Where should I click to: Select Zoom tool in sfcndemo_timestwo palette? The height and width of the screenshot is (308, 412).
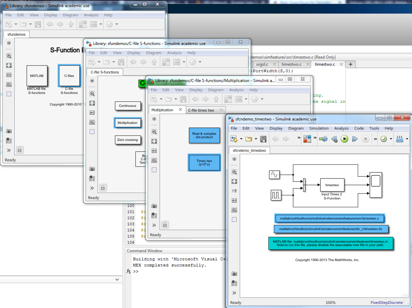[234, 172]
